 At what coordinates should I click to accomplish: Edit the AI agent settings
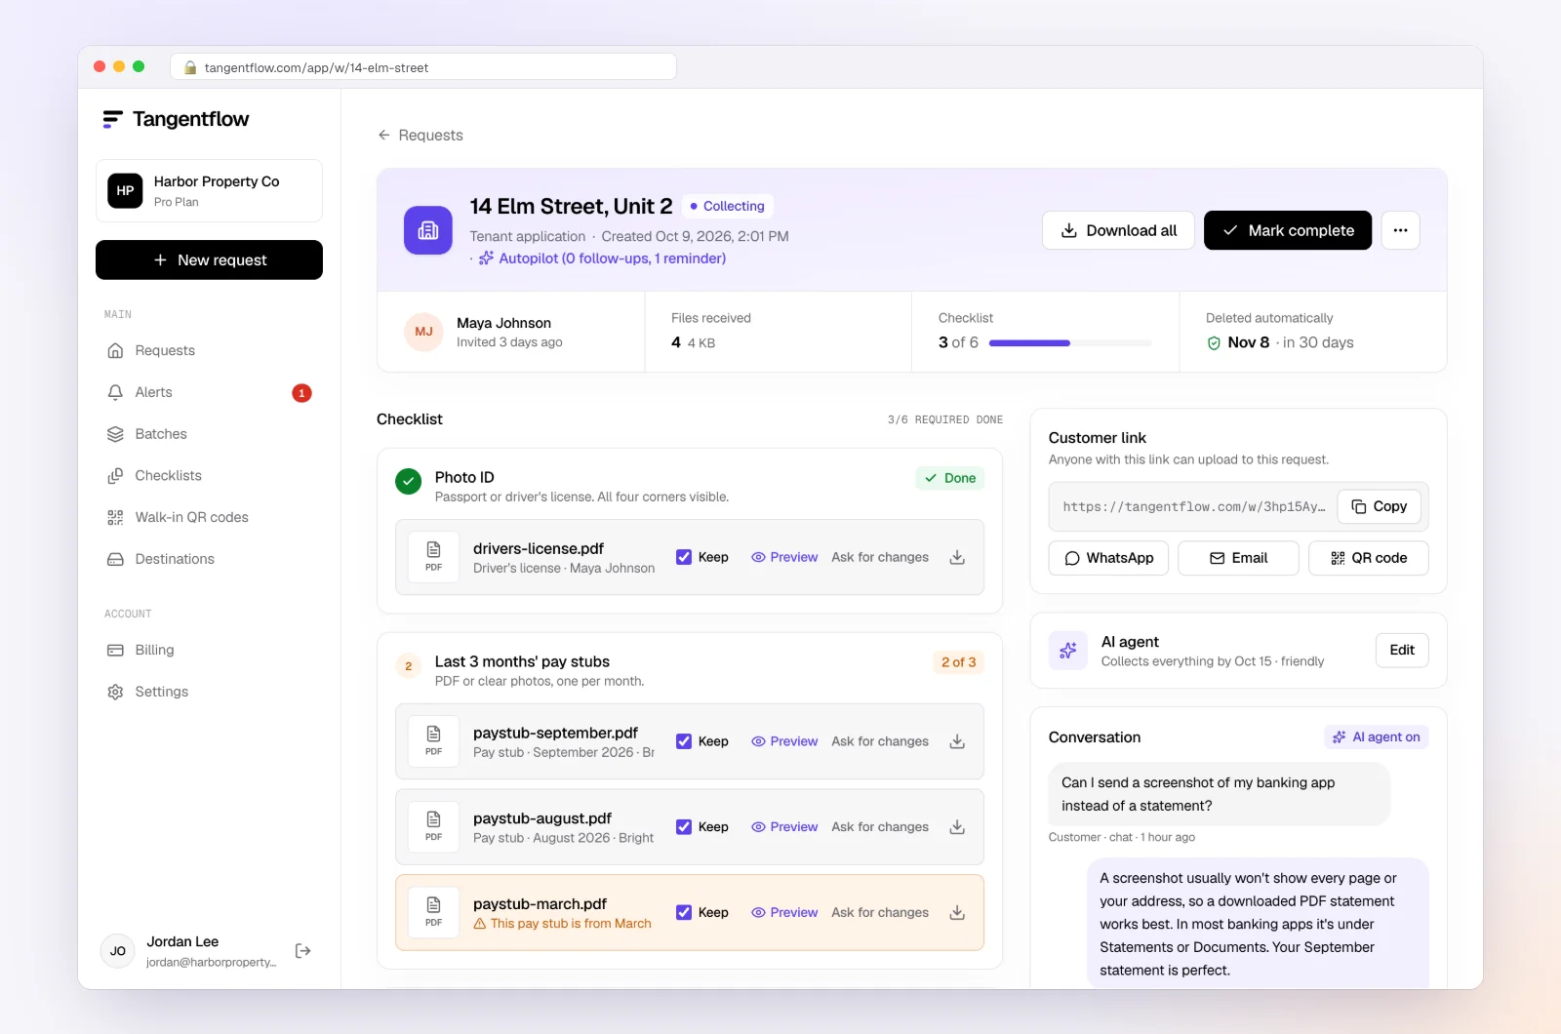(x=1402, y=651)
